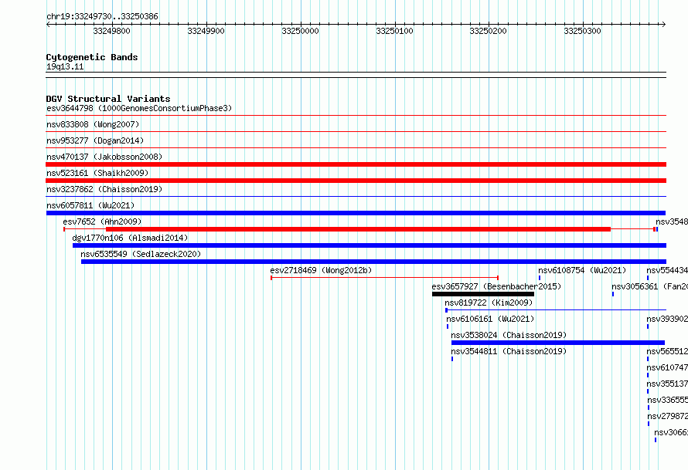Open nsv6535549 (Sedlazeck2020) label
Viewport: 688px width, 470px height.
[141, 254]
